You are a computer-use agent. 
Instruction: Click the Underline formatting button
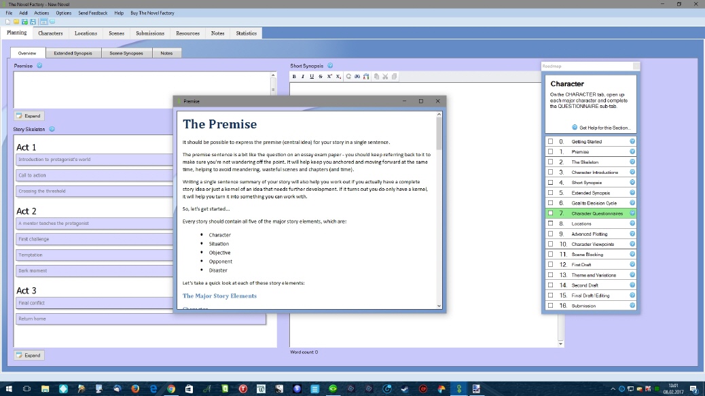(x=312, y=76)
